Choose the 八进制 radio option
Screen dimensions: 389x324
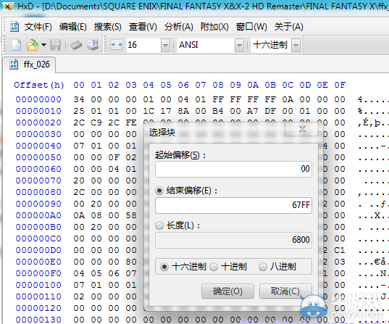click(x=262, y=267)
